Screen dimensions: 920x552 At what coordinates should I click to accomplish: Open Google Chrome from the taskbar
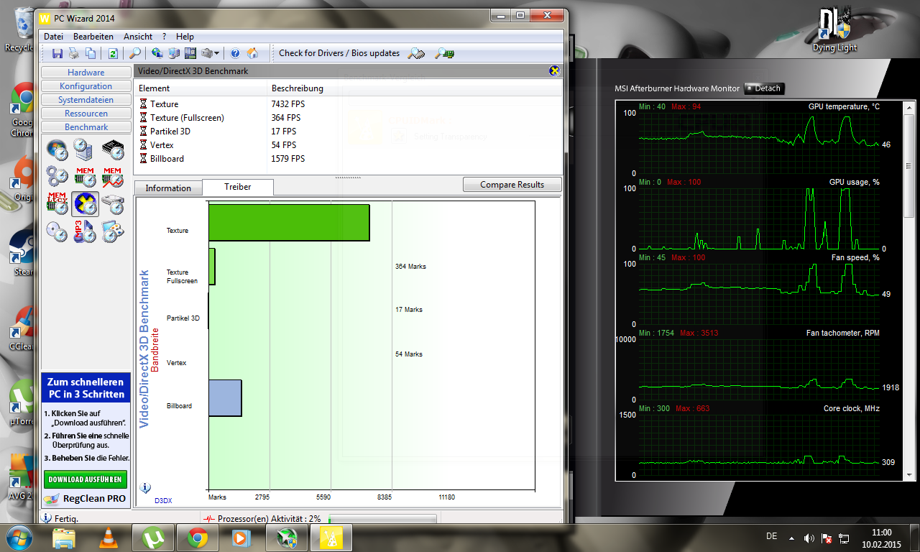(x=198, y=537)
